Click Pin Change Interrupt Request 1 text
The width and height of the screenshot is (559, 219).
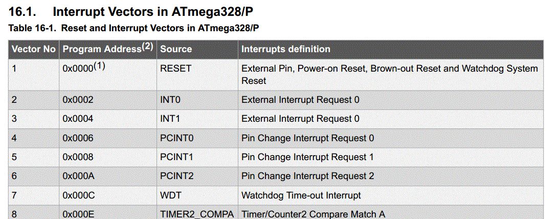point(307,157)
